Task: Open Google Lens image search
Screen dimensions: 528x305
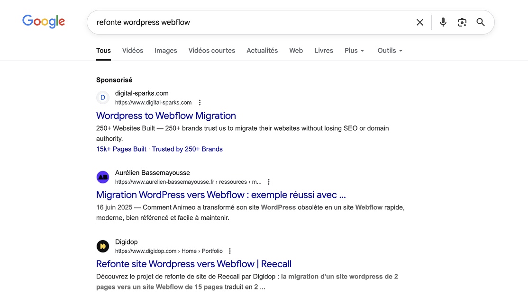Action: point(462,22)
